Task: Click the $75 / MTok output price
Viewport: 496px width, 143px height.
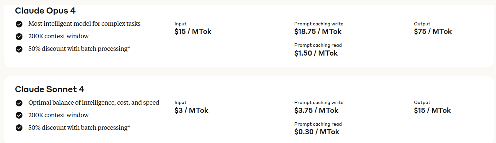Action: (x=433, y=32)
